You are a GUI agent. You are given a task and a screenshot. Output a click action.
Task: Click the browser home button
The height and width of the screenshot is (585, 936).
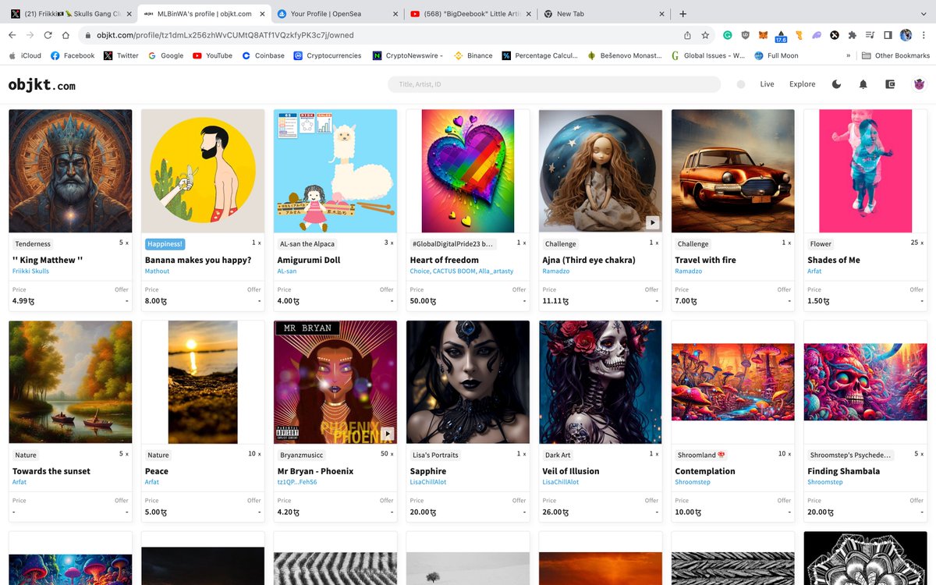click(x=66, y=35)
